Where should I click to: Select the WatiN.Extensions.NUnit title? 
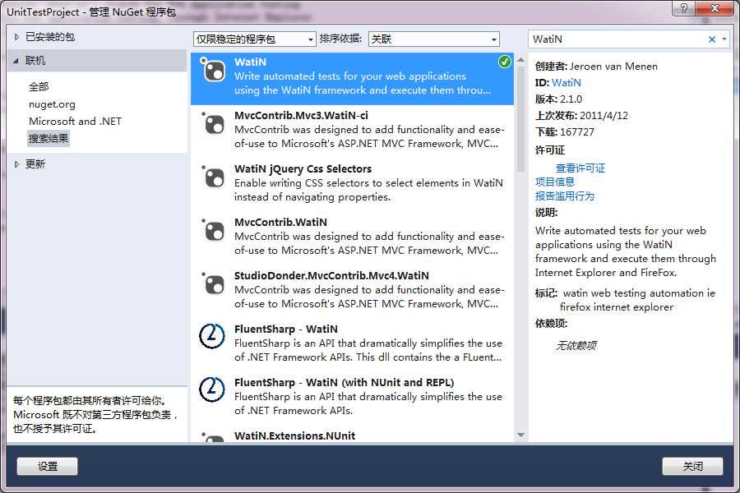pyautogui.click(x=295, y=436)
